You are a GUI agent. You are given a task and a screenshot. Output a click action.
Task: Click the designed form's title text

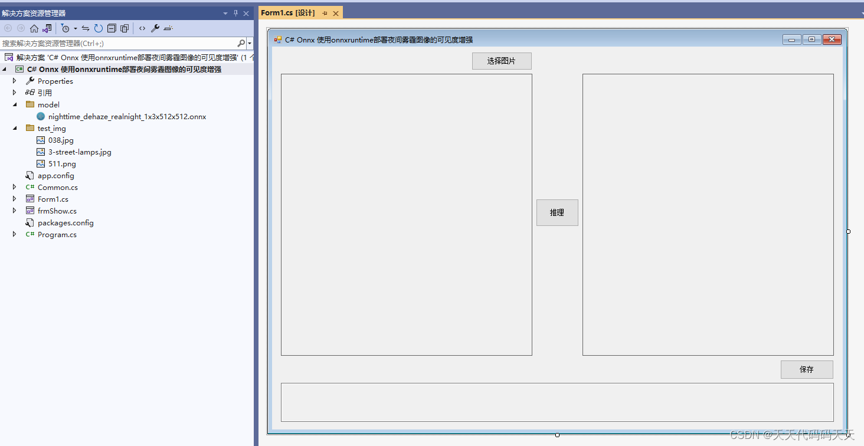pyautogui.click(x=379, y=40)
